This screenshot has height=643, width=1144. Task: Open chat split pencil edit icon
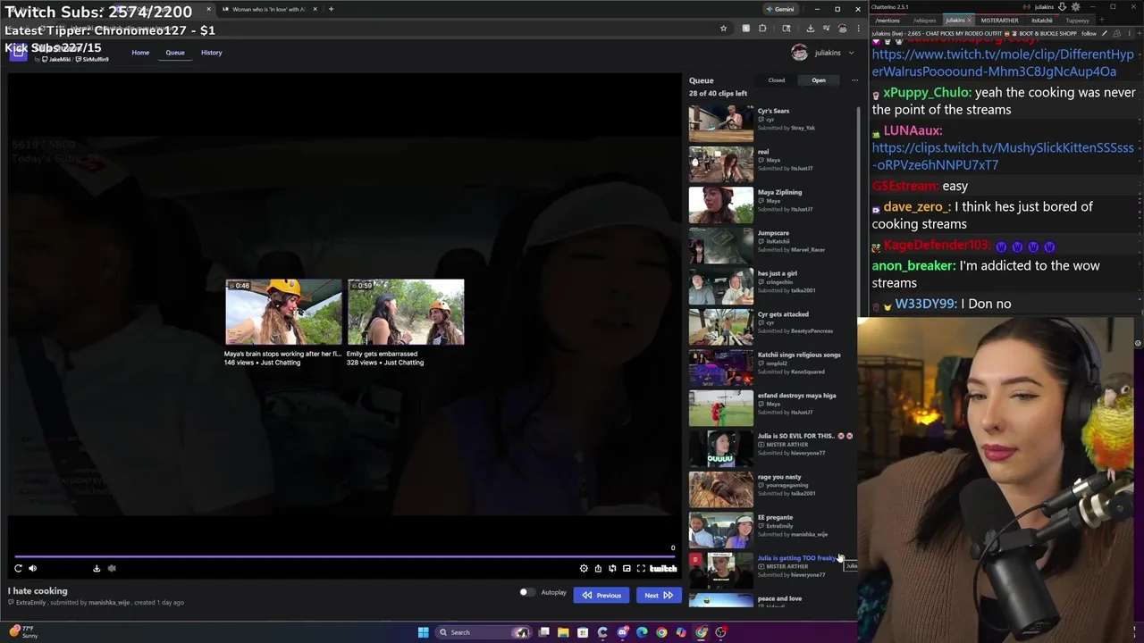(x=1105, y=33)
